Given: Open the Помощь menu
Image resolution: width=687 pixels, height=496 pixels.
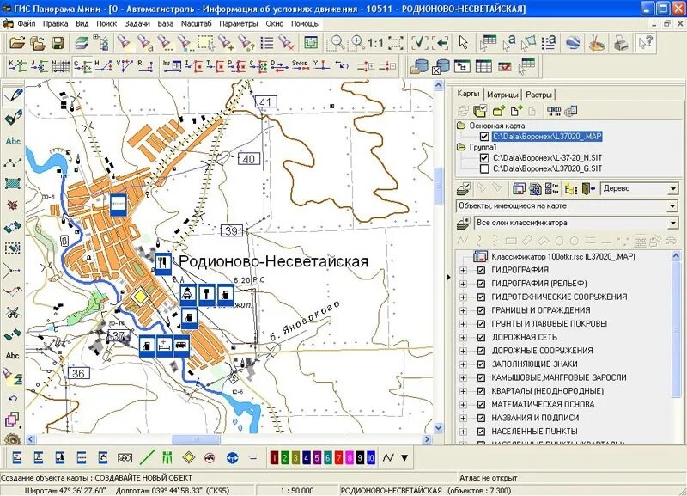Looking at the screenshot, I should coord(305,24).
